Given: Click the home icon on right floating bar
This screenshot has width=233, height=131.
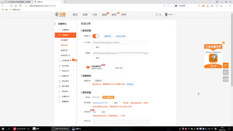Looking at the screenshot, I should [x=226, y=72].
